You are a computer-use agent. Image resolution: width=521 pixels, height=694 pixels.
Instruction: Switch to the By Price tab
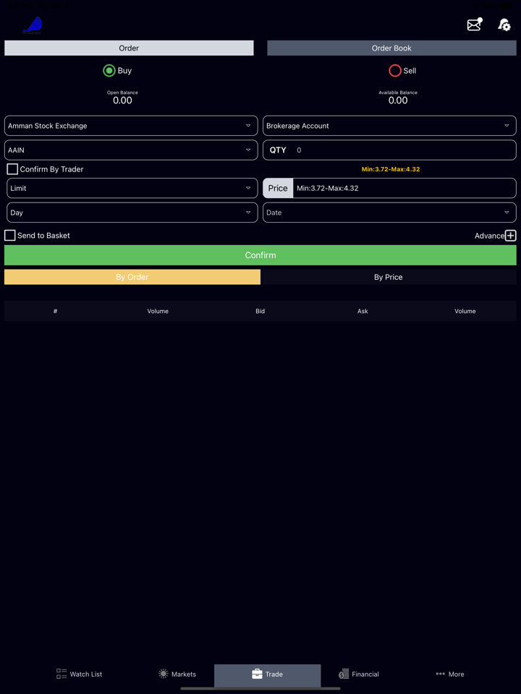(x=389, y=277)
